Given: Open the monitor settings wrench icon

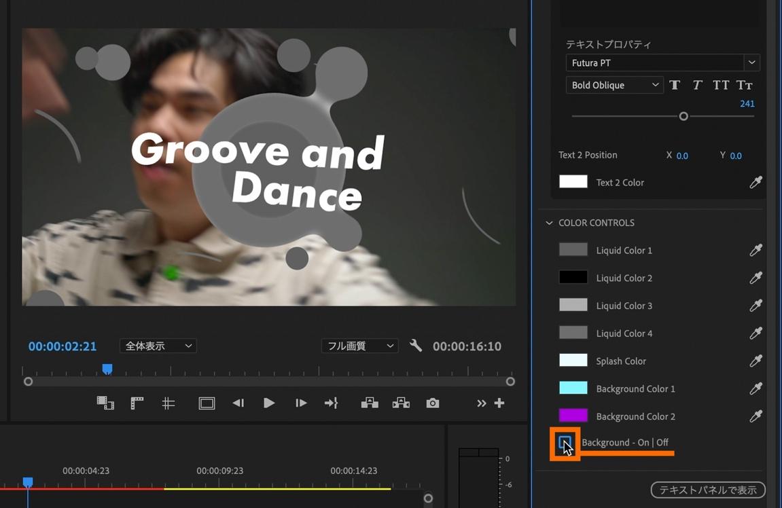Looking at the screenshot, I should click(415, 346).
